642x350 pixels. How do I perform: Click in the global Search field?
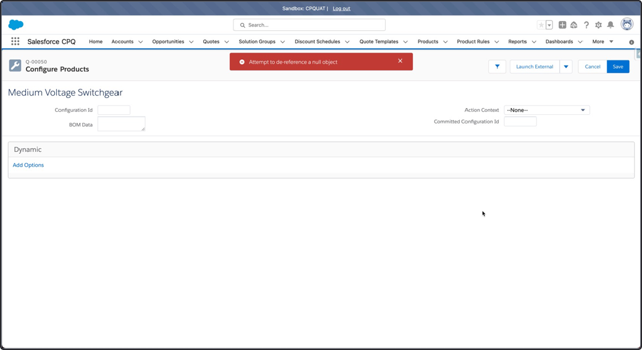[309, 25]
